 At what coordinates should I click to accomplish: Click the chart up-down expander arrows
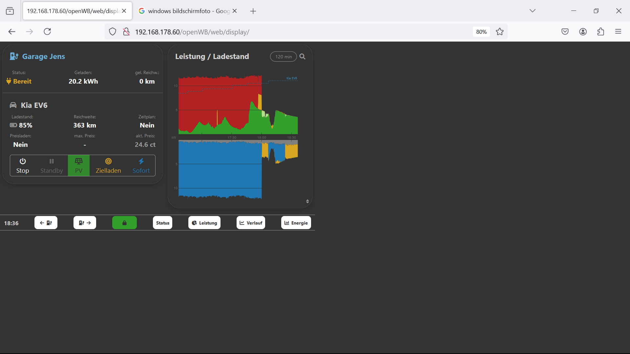click(307, 201)
